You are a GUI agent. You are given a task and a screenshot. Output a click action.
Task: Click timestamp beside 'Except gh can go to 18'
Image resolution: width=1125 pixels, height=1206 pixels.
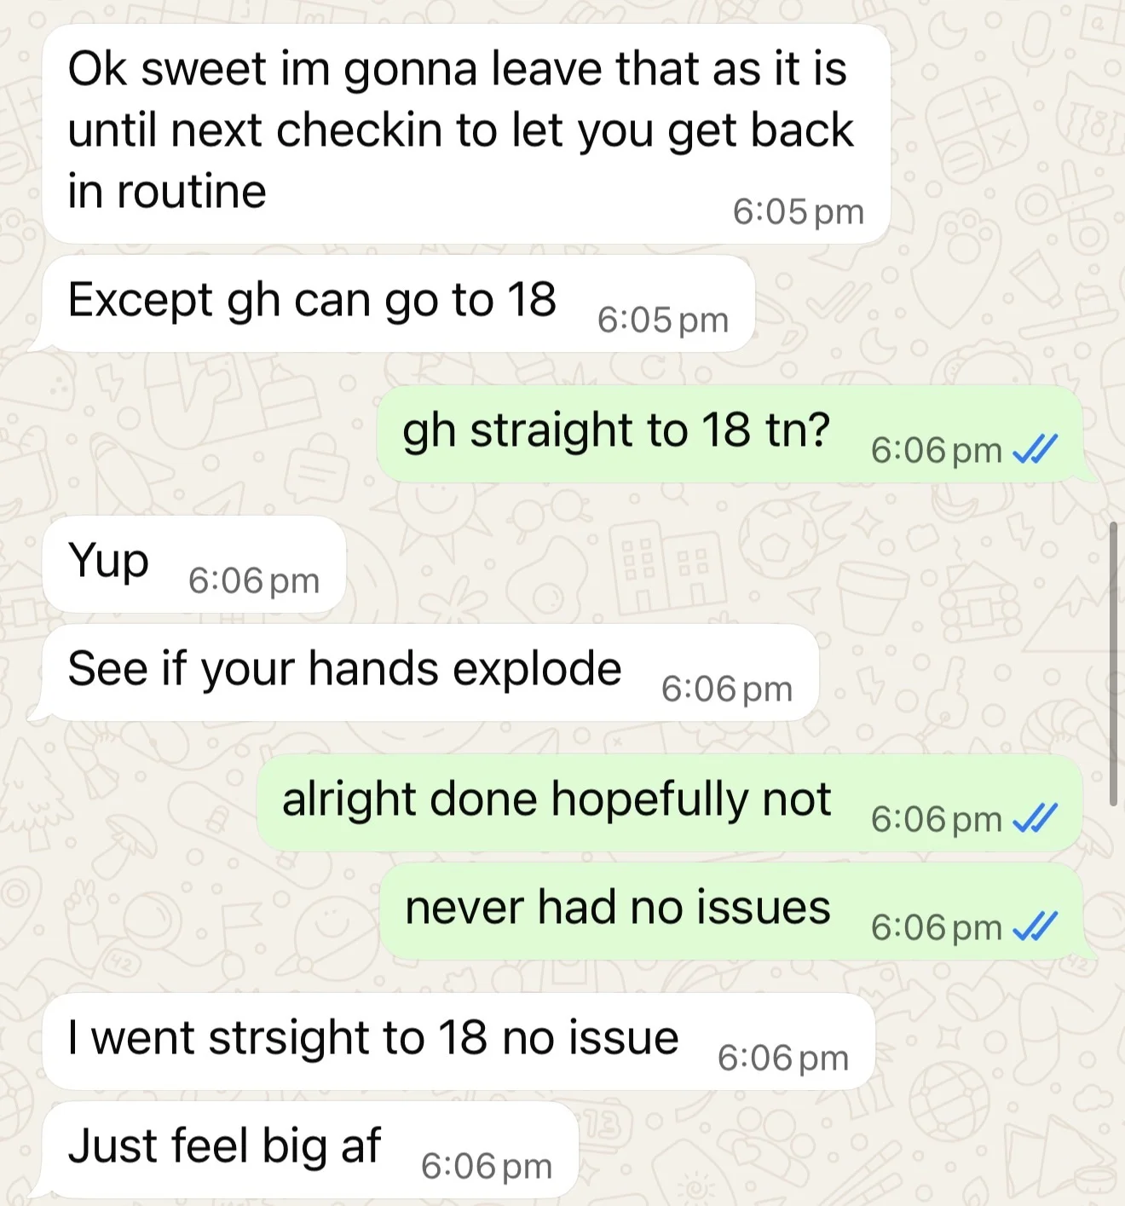[663, 320]
